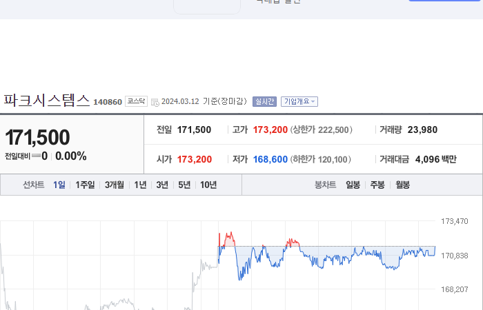Click the 봉차트 label
Image resolution: width=483 pixels, height=310 pixels.
325,185
